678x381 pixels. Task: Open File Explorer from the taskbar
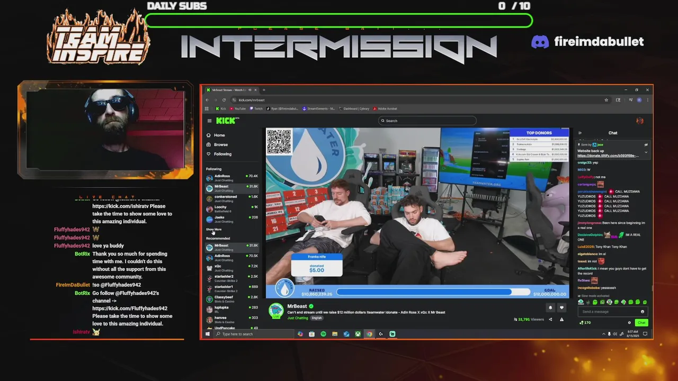click(335, 334)
